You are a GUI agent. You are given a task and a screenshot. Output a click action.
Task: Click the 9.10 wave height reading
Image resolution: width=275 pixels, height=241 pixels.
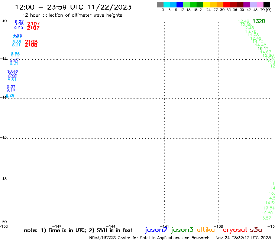11,90
